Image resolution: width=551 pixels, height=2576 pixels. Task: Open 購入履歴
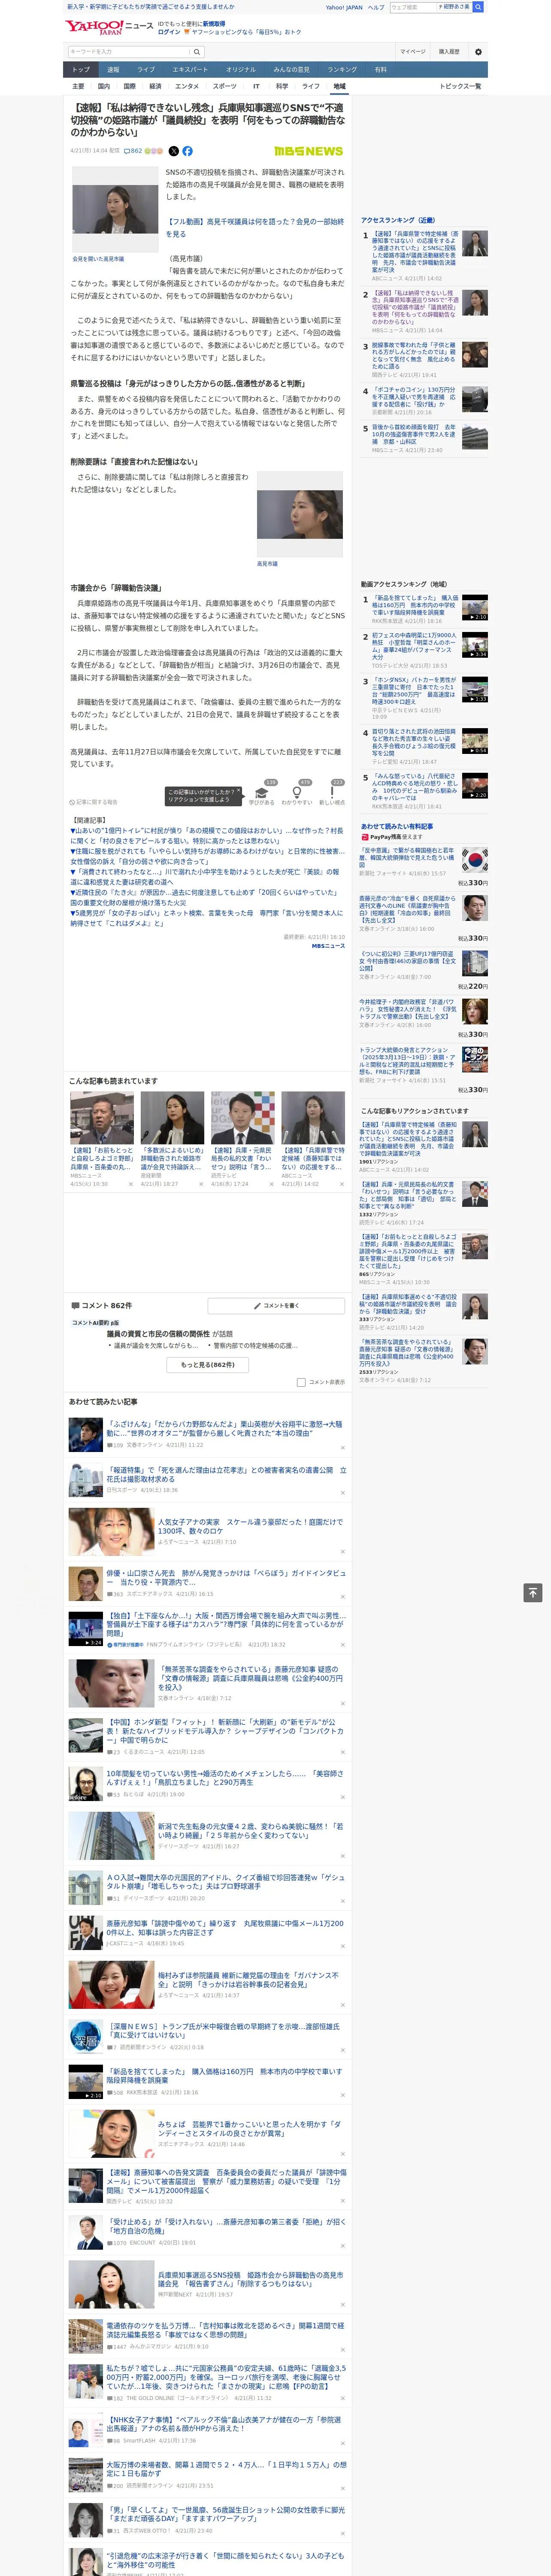coord(449,51)
